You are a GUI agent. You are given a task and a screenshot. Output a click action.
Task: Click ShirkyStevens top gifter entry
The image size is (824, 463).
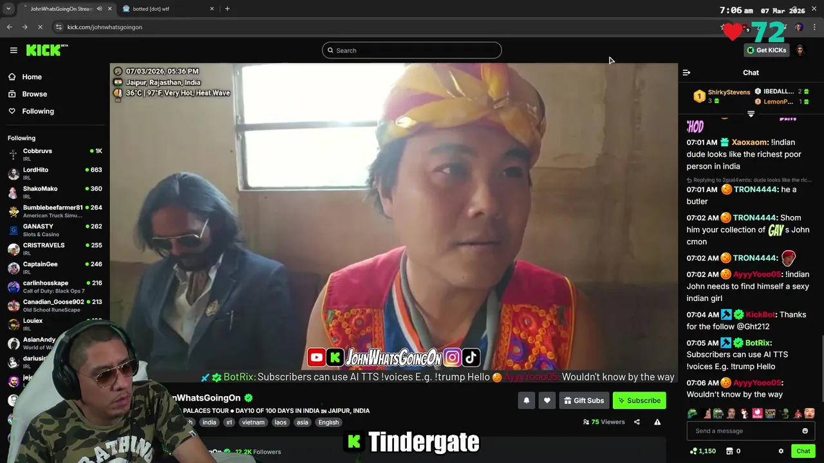[721, 96]
